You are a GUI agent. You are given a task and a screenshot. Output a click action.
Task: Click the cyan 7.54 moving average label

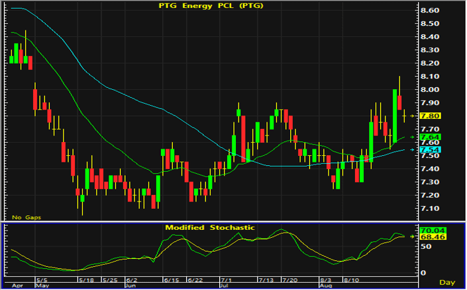coord(430,150)
